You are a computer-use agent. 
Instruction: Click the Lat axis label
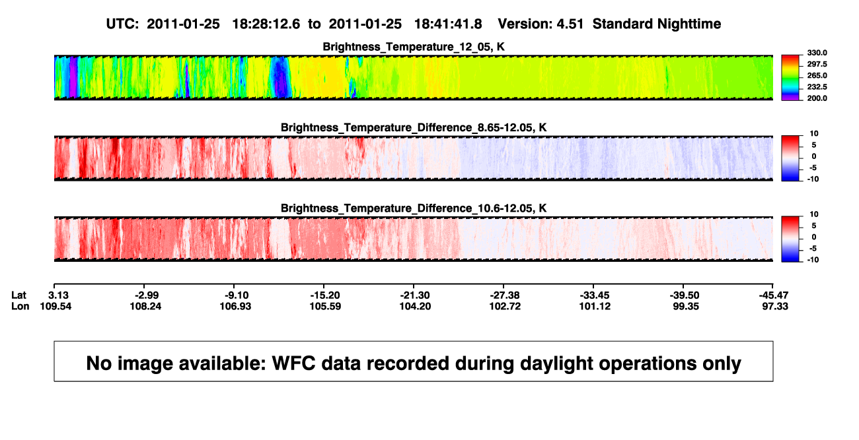(20, 295)
